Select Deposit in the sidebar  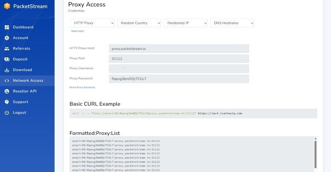click(x=27, y=59)
